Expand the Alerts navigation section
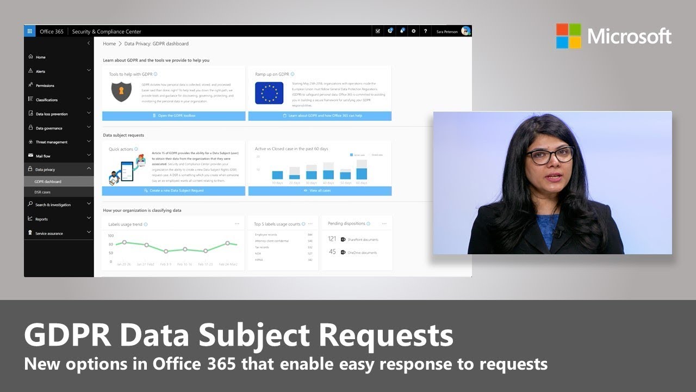 coord(89,70)
